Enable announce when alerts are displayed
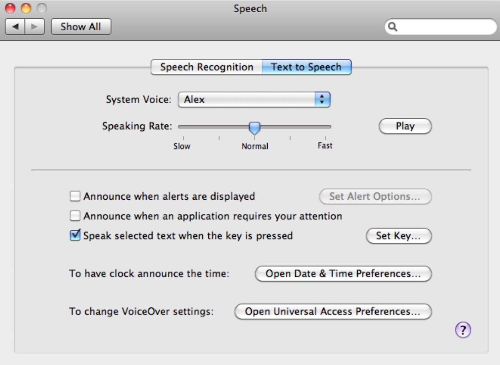 75,196
